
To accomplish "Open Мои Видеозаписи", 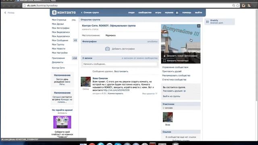I will coord(61,32).
